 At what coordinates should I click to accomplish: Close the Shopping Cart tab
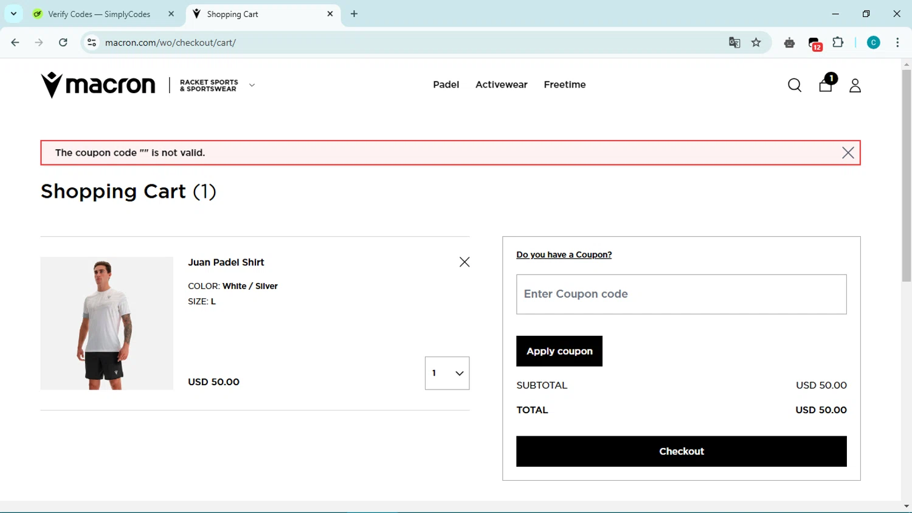point(330,14)
